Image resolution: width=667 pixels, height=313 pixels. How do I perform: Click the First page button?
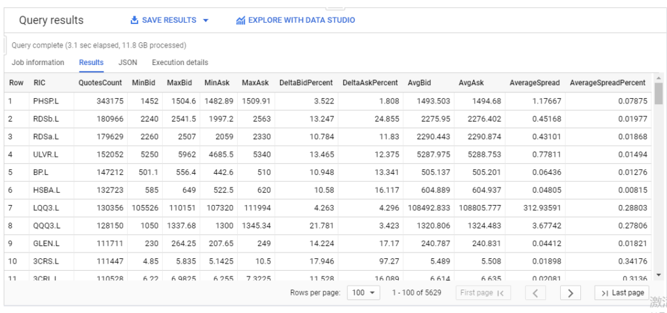point(483,293)
